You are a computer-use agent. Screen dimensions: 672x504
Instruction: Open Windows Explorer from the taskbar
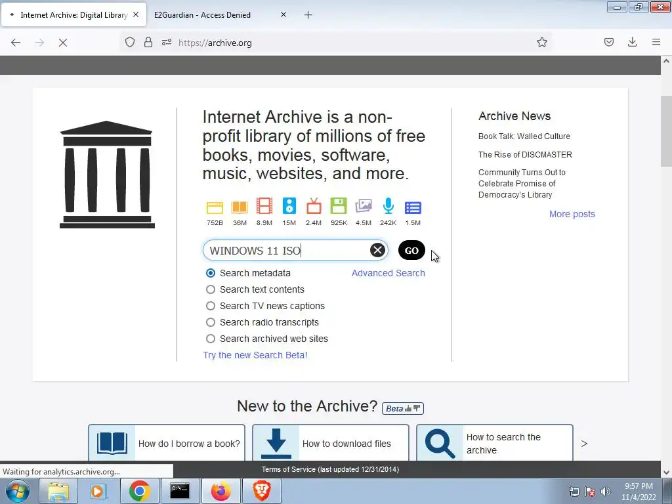coord(58,491)
